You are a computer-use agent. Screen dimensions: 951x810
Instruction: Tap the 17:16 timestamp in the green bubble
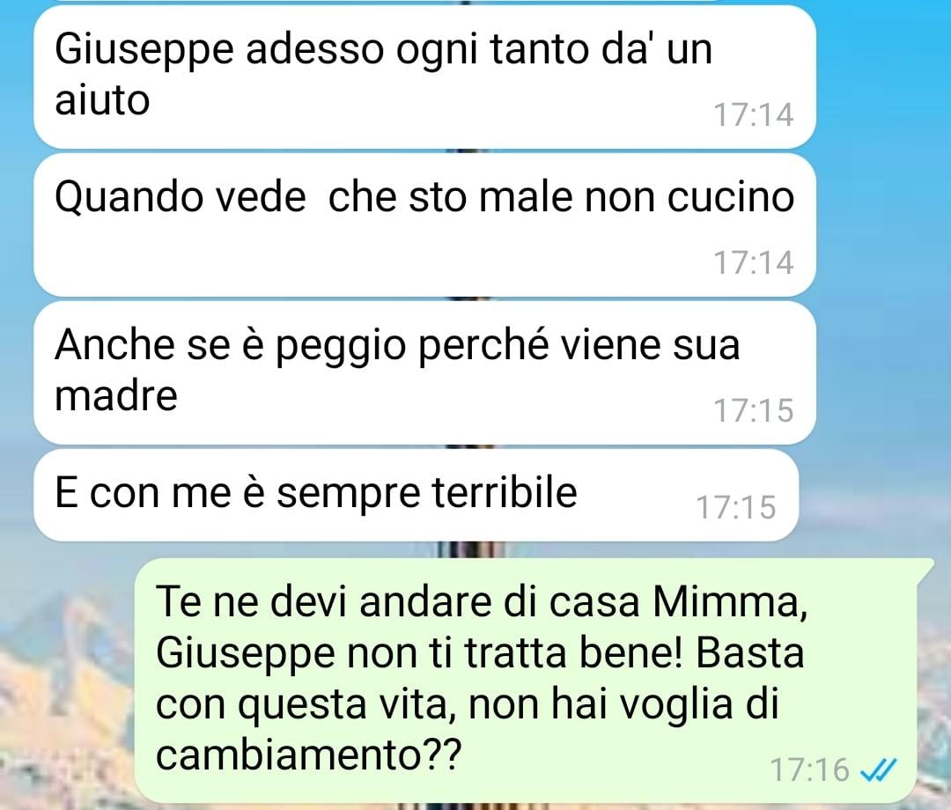[x=810, y=770]
